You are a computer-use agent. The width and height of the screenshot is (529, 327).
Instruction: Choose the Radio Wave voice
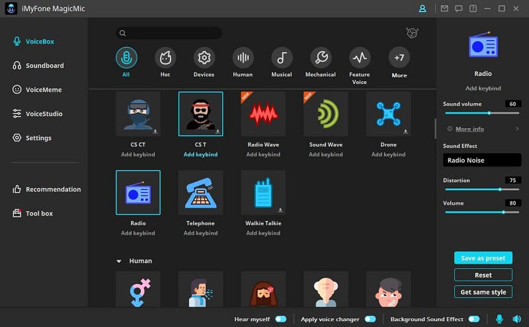(x=263, y=114)
